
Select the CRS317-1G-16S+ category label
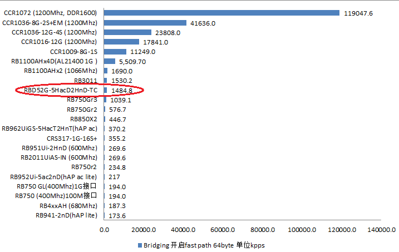coord(72,139)
